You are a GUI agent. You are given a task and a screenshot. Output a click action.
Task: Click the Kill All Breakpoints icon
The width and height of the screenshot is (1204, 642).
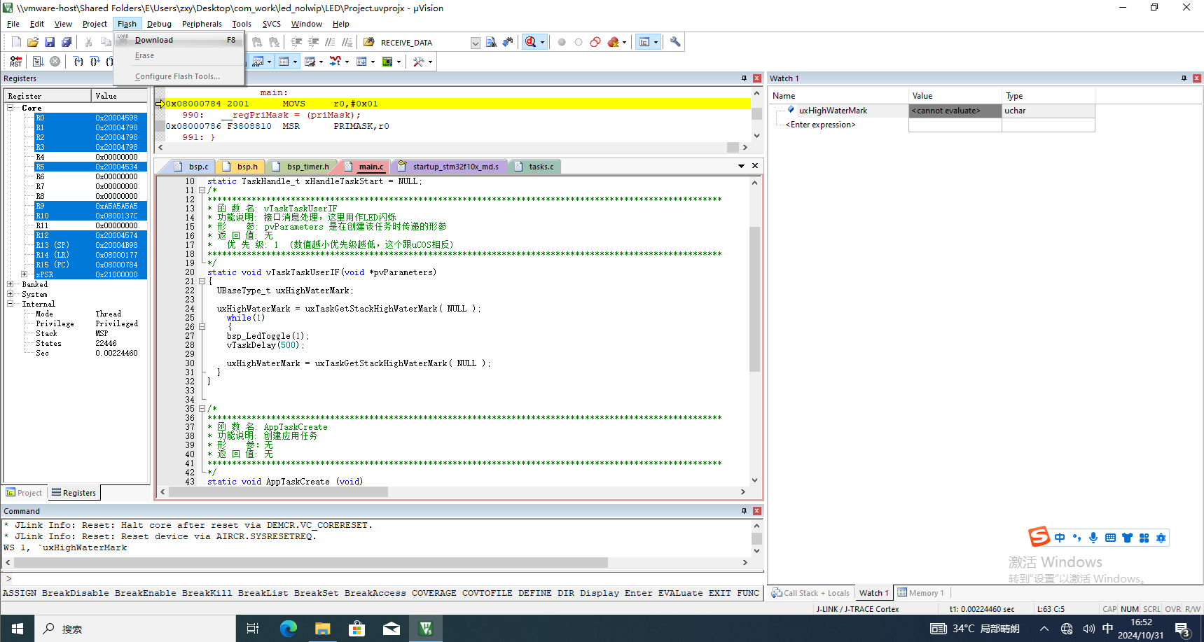point(613,42)
